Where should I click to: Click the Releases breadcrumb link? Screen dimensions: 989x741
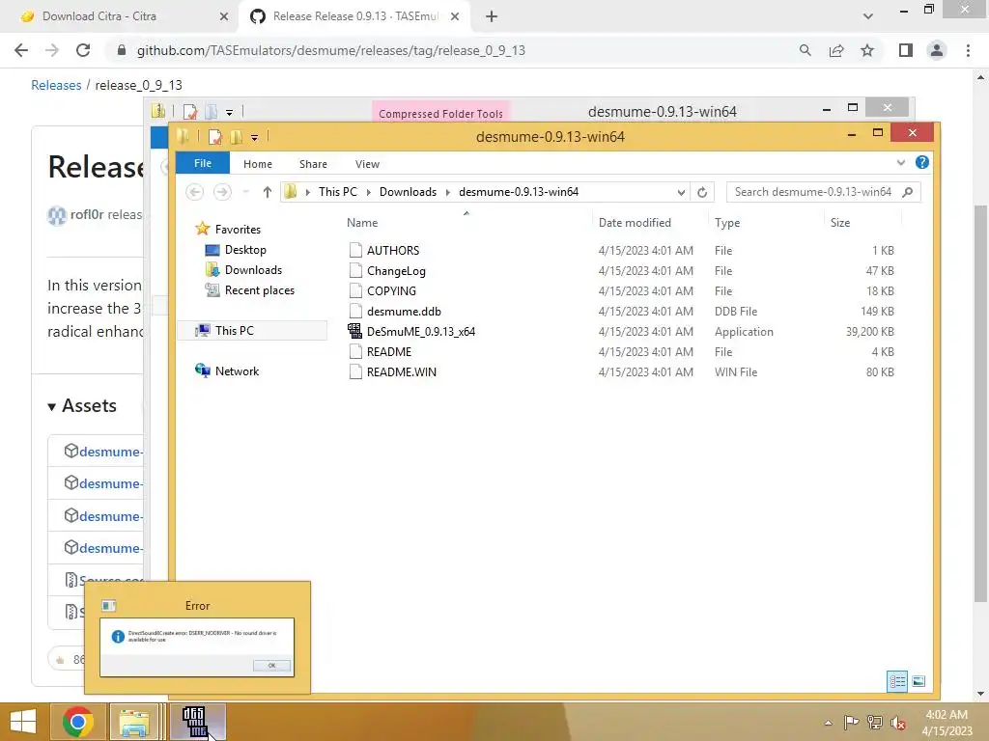(56, 85)
